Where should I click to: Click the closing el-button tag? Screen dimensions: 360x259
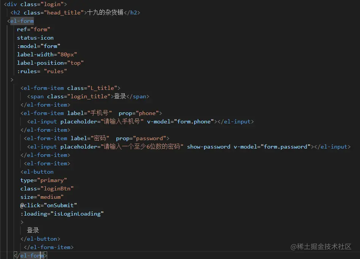(x=40, y=239)
